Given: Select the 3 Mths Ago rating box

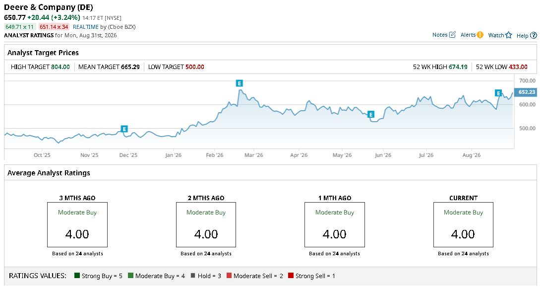Looking at the screenshot, I should pyautogui.click(x=77, y=224).
